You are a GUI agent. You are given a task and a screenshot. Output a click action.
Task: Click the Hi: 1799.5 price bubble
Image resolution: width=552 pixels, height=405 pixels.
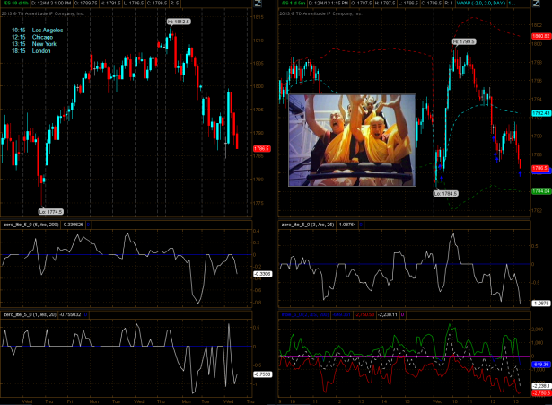(461, 42)
